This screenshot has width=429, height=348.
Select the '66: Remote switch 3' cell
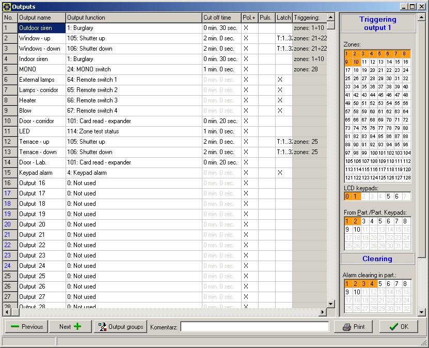point(134,100)
